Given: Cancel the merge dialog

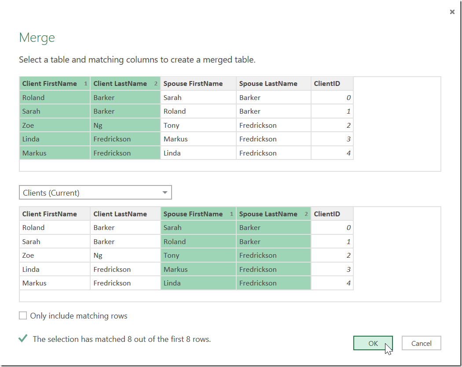Looking at the screenshot, I should coord(422,343).
